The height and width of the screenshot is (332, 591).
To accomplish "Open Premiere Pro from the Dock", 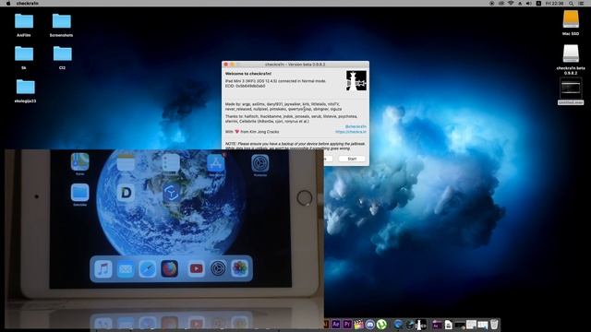I will 347,324.
